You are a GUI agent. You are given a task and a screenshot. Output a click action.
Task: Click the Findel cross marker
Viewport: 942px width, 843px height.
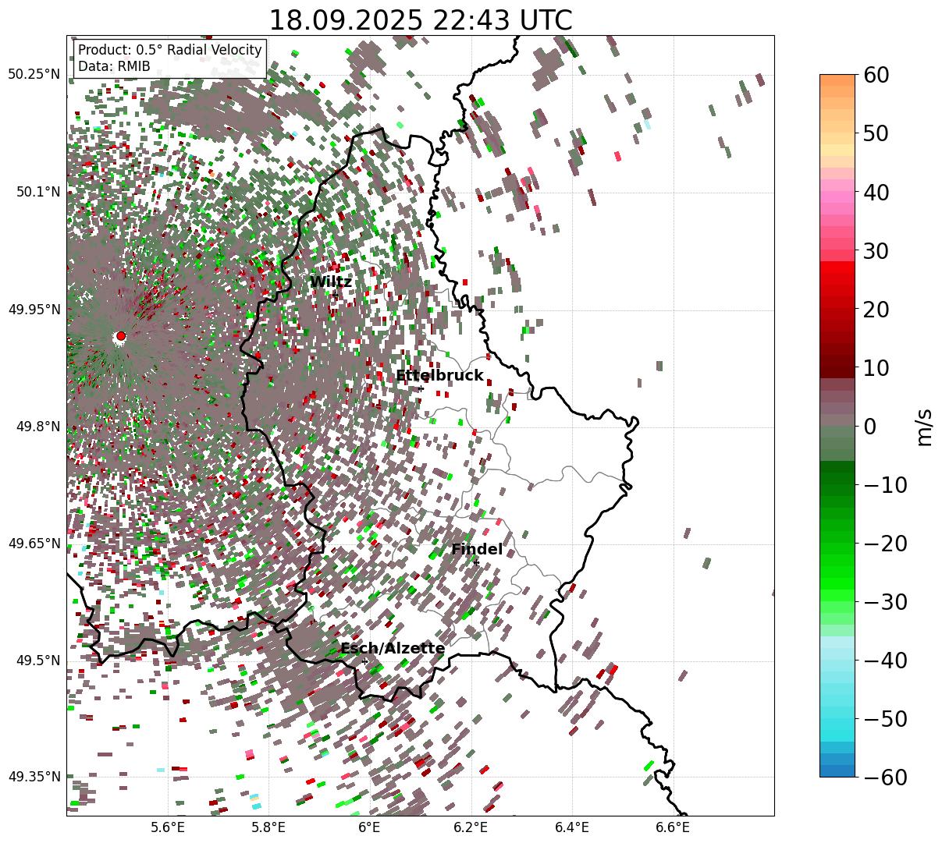point(476,562)
